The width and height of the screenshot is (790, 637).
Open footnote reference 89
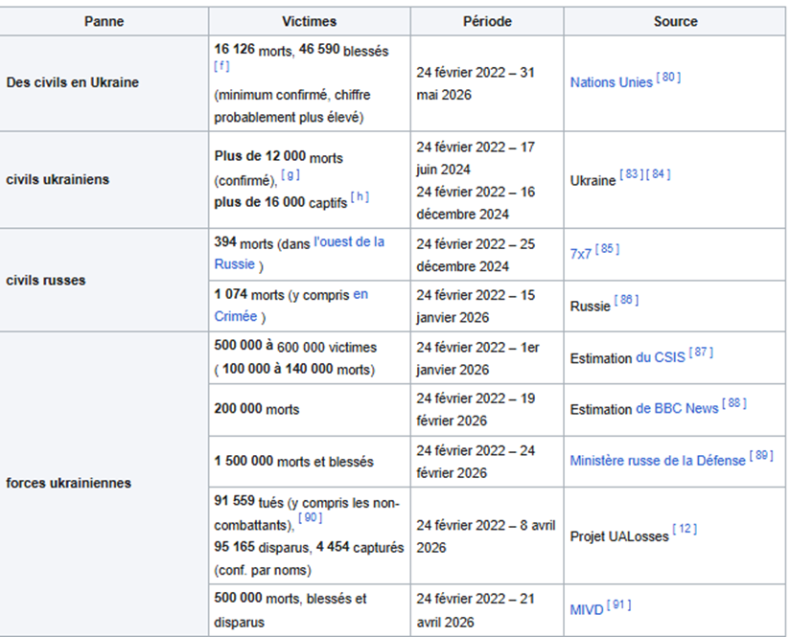(761, 455)
